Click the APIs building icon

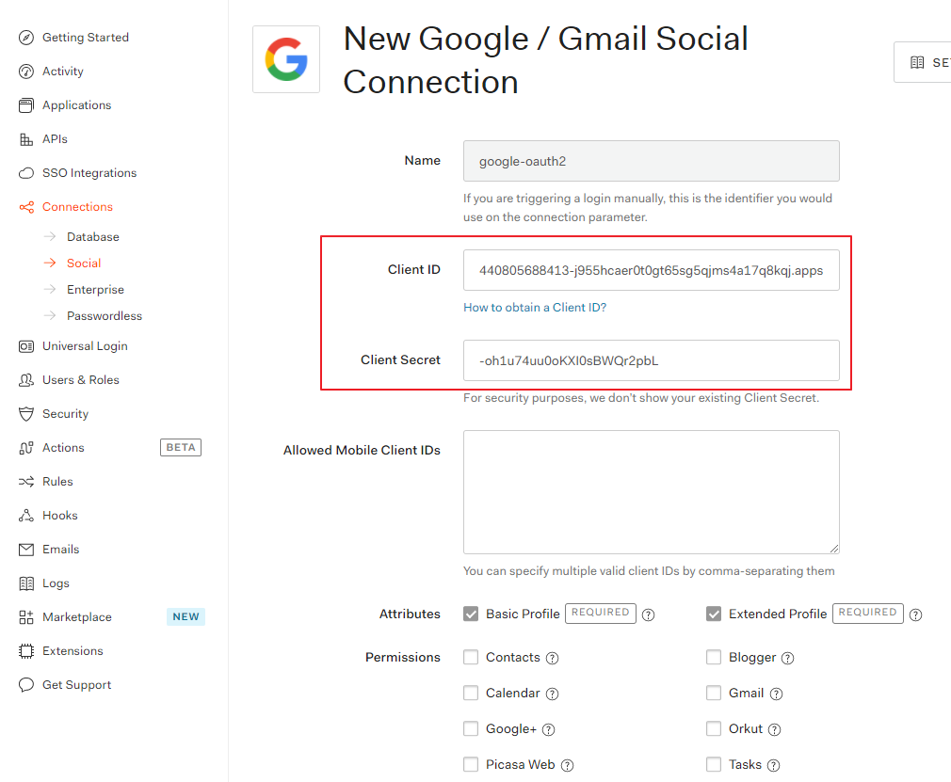pos(26,139)
